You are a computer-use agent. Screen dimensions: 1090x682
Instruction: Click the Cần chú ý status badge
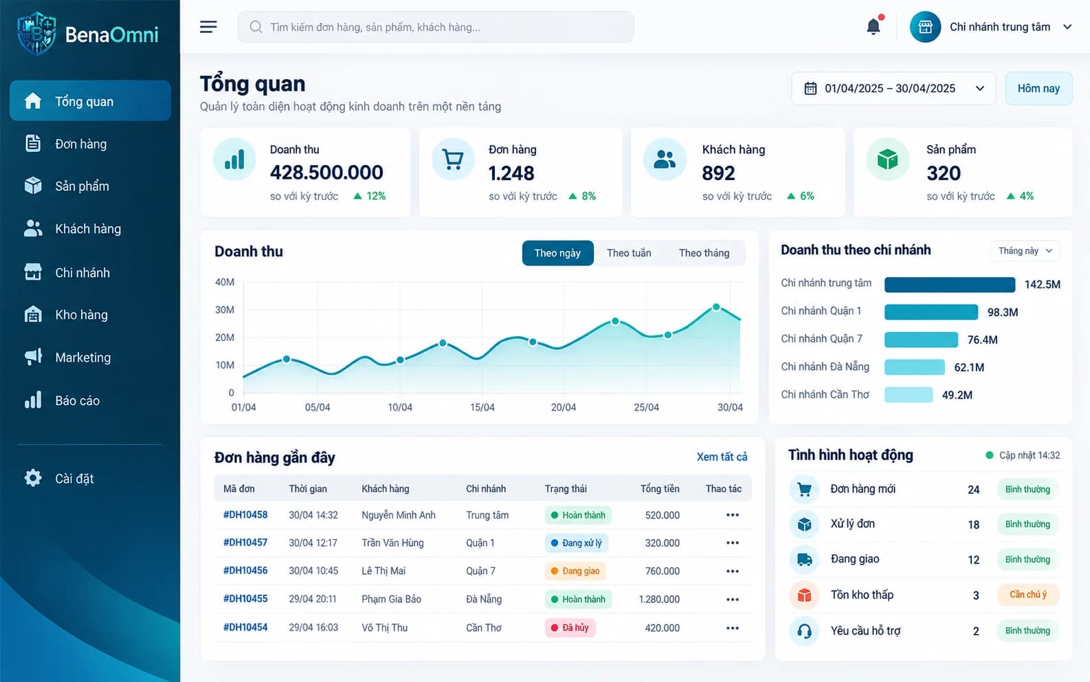[1027, 595]
